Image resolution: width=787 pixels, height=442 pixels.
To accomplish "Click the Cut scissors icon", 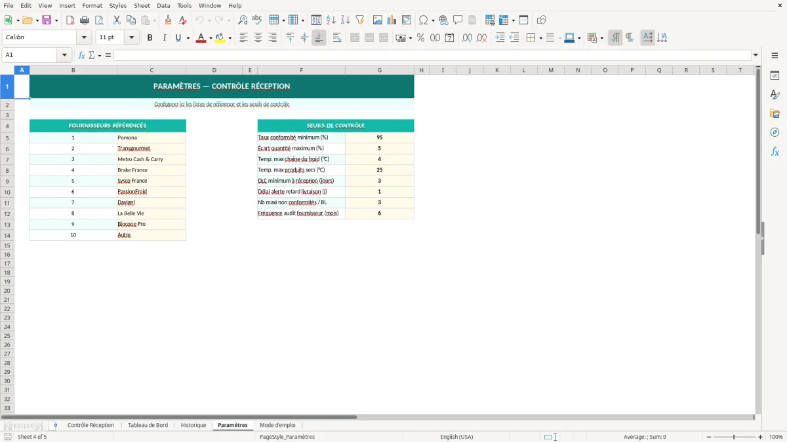I will coord(117,20).
